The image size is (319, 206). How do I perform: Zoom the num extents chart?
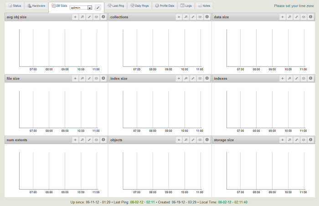[x=82, y=140]
